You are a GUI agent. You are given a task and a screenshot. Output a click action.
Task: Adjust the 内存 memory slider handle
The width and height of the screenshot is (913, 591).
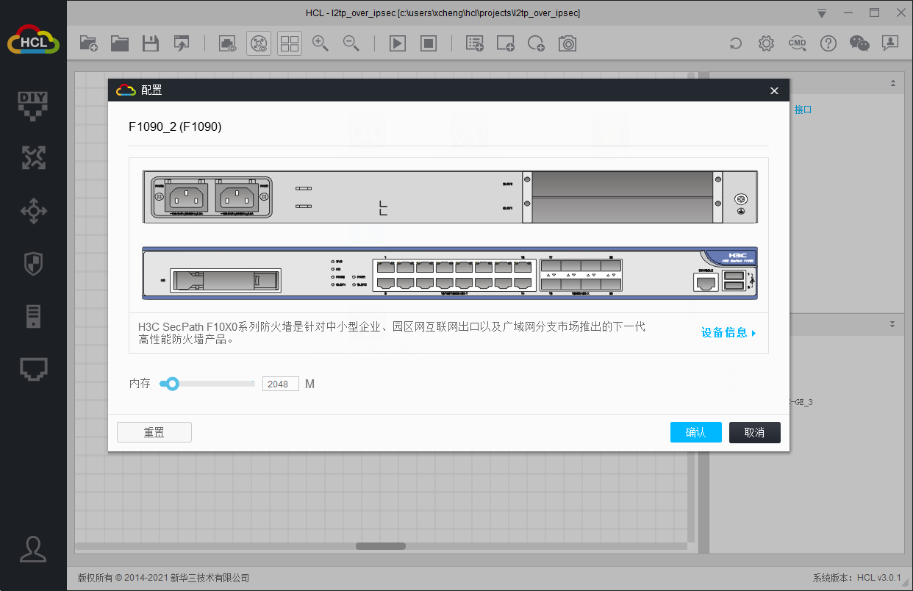(x=172, y=384)
